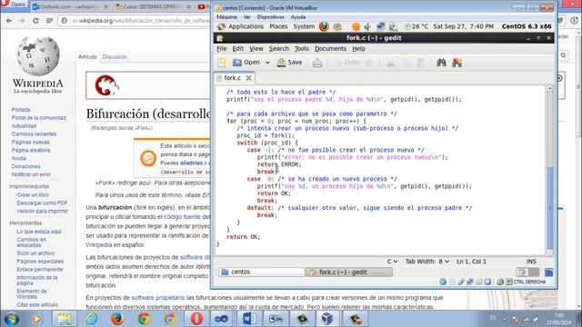Click the centos taskbar button in CentOS panel
The height and width of the screenshot is (327, 582).
pyautogui.click(x=261, y=272)
